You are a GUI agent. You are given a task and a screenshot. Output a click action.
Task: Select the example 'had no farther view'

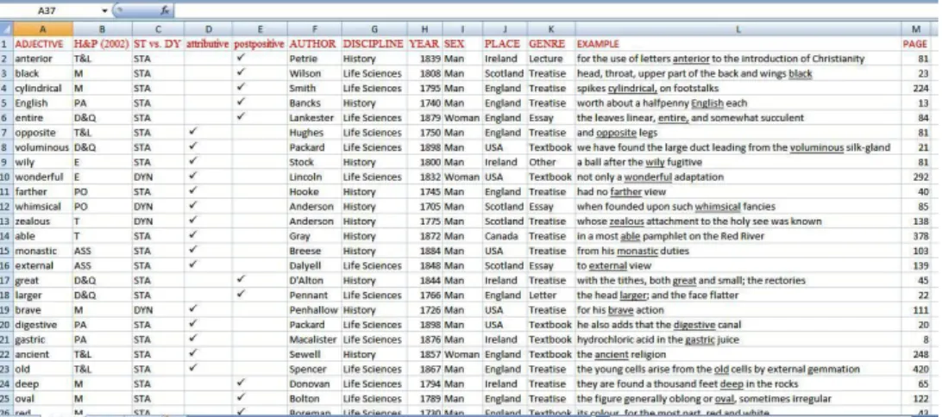click(738, 192)
